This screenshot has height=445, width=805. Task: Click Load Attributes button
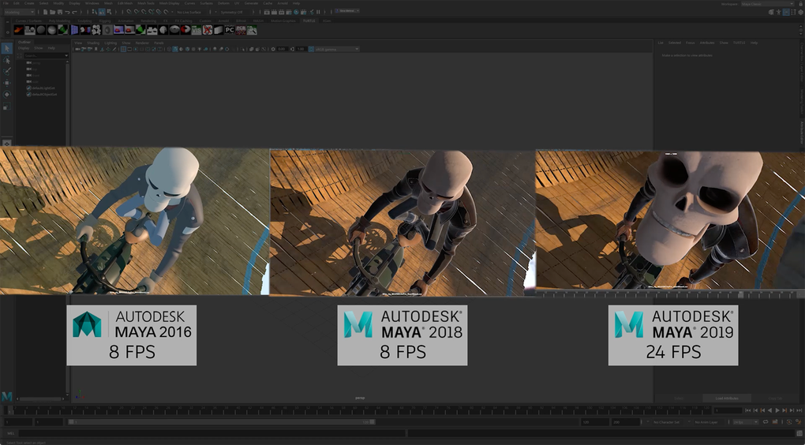click(x=727, y=398)
